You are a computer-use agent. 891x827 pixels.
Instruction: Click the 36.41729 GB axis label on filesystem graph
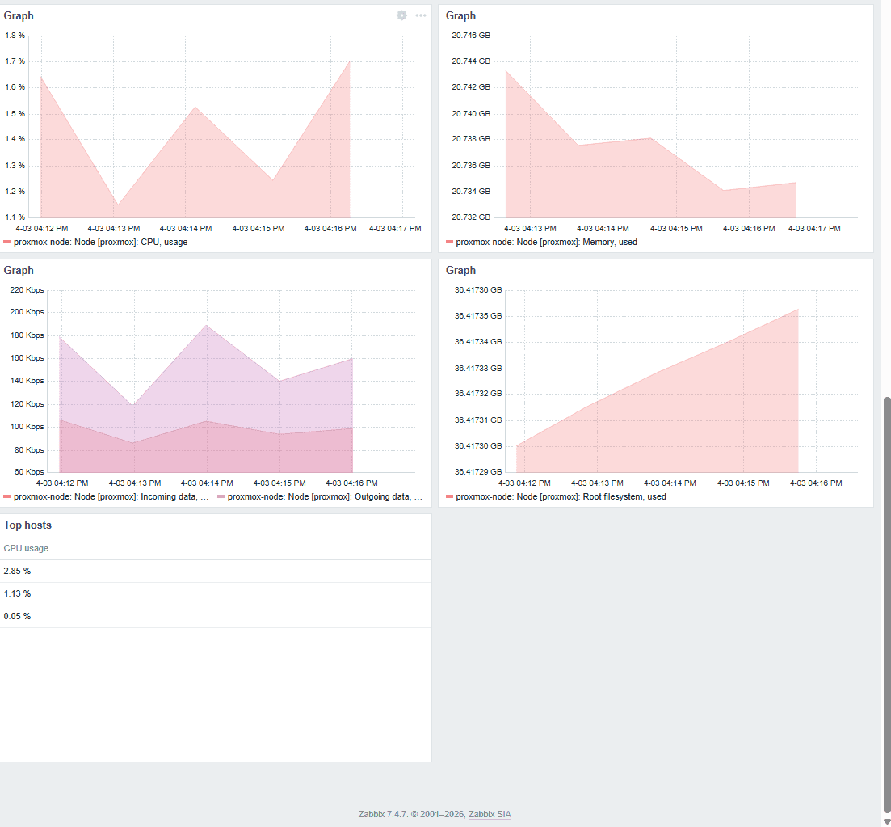[x=478, y=472]
